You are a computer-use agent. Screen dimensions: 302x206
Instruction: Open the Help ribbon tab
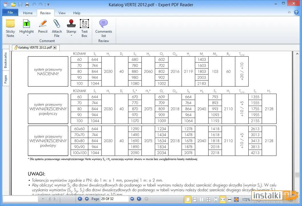(77, 13)
